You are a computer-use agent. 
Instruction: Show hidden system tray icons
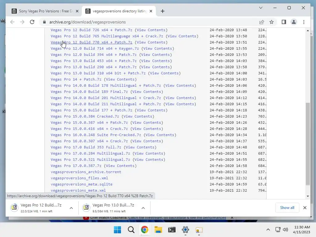268,230
